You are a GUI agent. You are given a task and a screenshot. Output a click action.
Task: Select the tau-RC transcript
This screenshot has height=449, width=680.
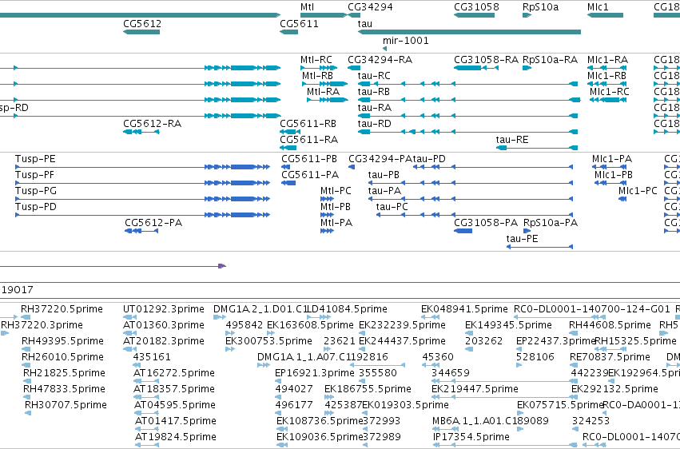[x=467, y=84]
